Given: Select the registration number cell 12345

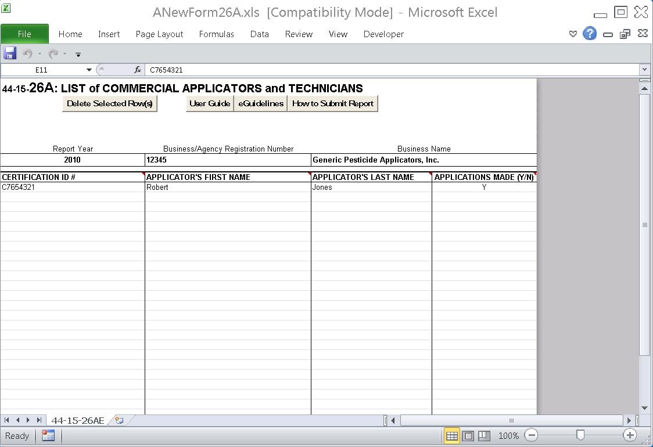Looking at the screenshot, I should point(228,160).
